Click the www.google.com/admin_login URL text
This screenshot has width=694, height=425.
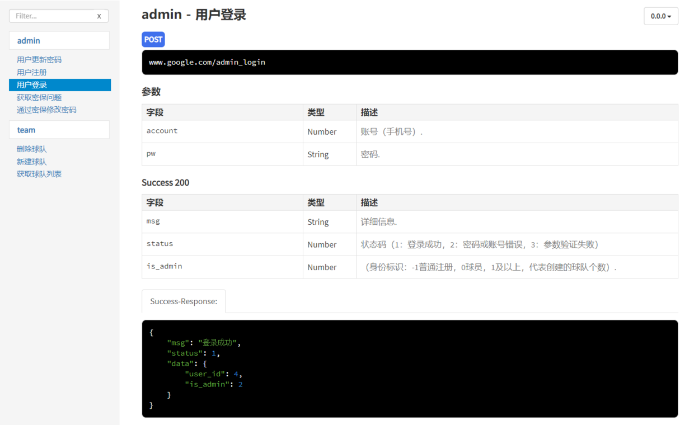click(207, 62)
